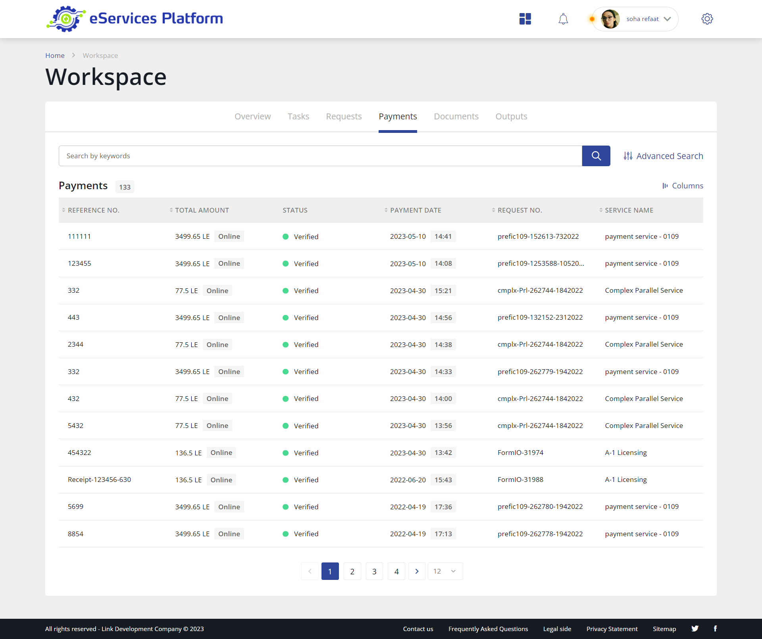The width and height of the screenshot is (762, 639).
Task: Click the eServices Platform logo
Action: (x=135, y=18)
